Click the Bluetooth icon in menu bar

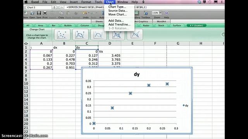222,2
